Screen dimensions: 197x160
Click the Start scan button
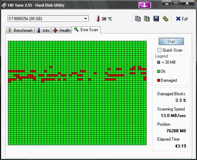pos(171,41)
